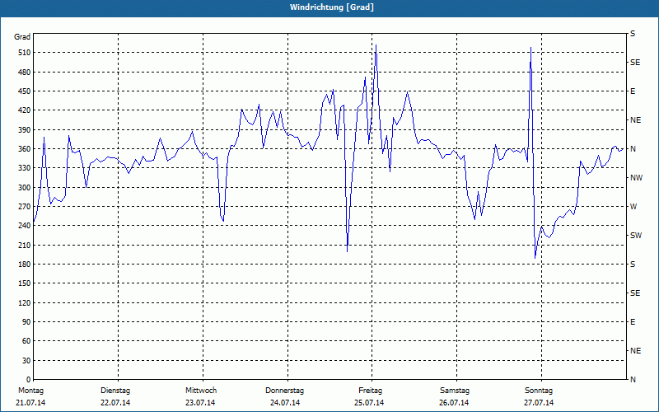Click the topmost S compass label
Image resolution: width=659 pixels, height=412 pixels.
(x=633, y=34)
